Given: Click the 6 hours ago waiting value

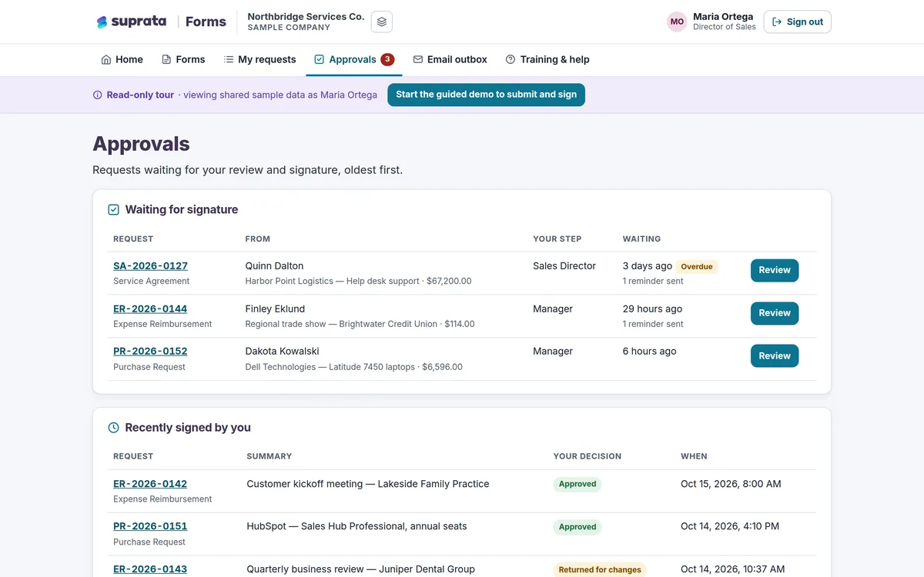Looking at the screenshot, I should 649,351.
